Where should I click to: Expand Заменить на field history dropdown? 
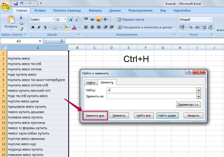pos(199,96)
